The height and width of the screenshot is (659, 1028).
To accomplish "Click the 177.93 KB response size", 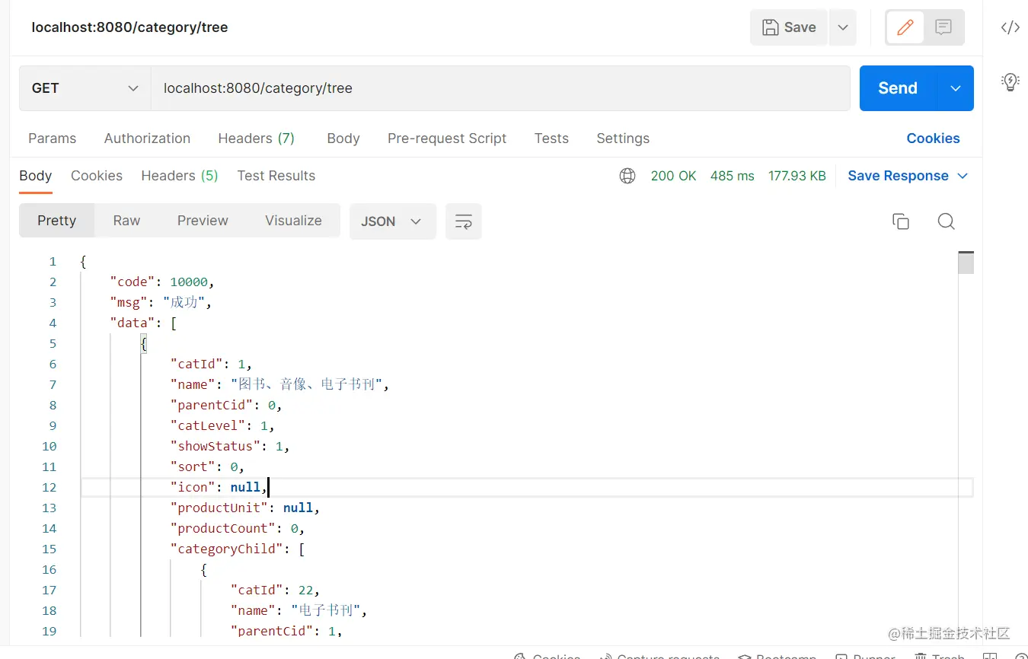I will coord(797,176).
